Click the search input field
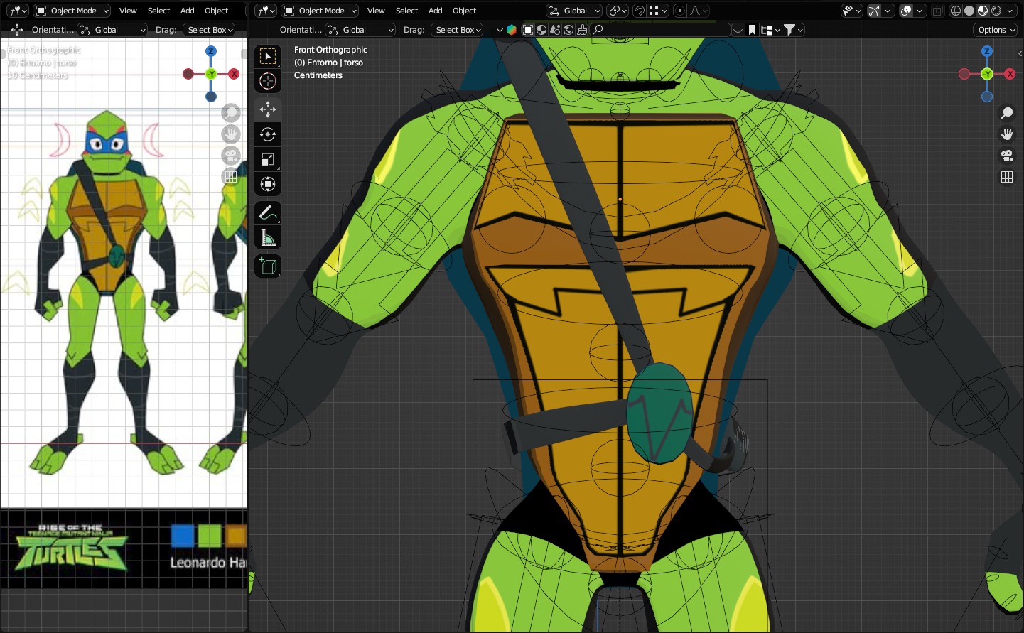The height and width of the screenshot is (633, 1024). pos(661,30)
